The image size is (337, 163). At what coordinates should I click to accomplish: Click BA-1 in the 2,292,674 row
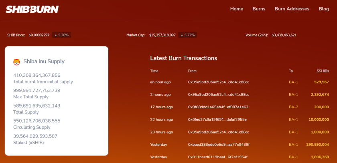coord(293,95)
